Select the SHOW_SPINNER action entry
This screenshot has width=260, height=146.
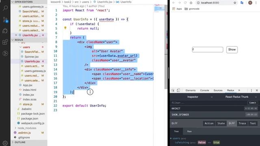pyautogui.click(x=215, y=115)
